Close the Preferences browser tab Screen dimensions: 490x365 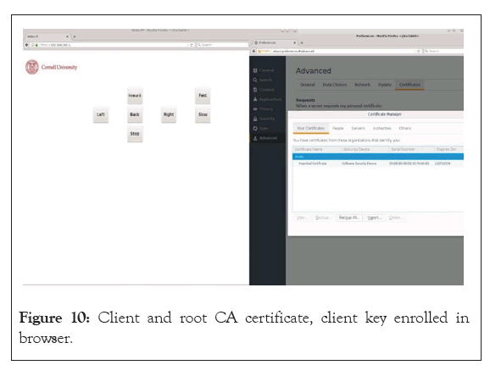[x=294, y=42]
